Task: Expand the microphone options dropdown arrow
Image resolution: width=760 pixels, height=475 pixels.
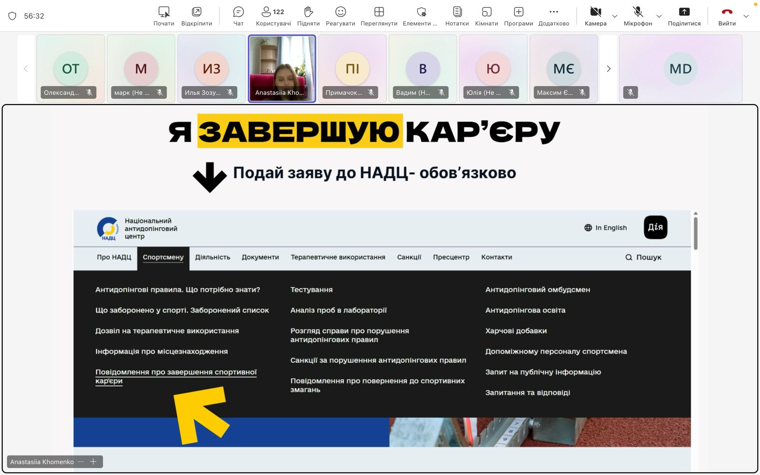Action: [659, 16]
